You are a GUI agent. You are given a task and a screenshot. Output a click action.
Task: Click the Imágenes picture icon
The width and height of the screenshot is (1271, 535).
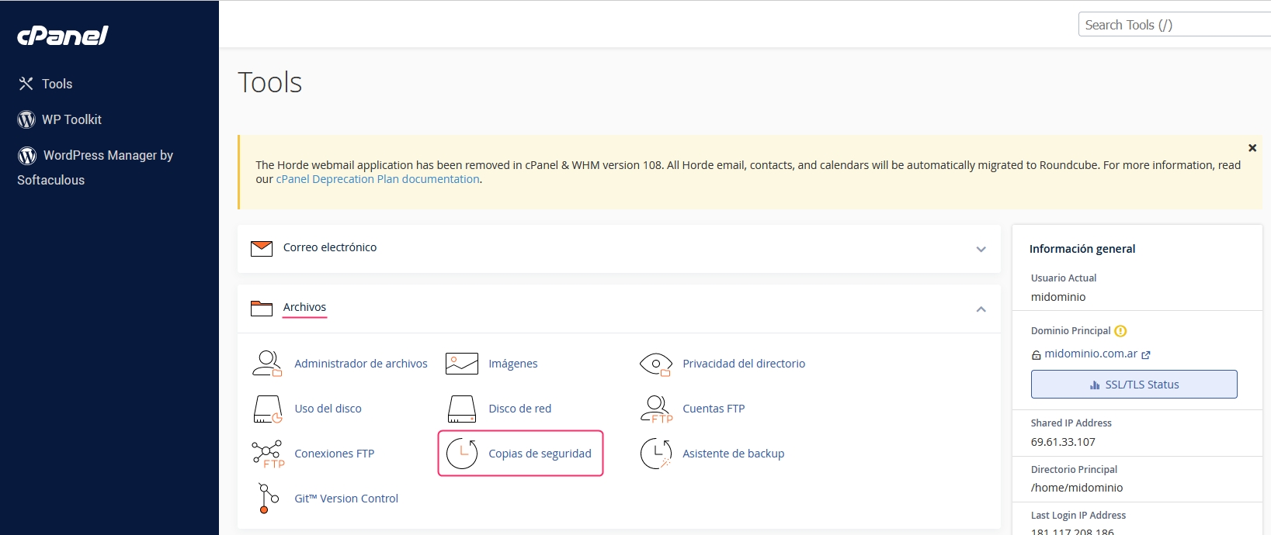(462, 364)
